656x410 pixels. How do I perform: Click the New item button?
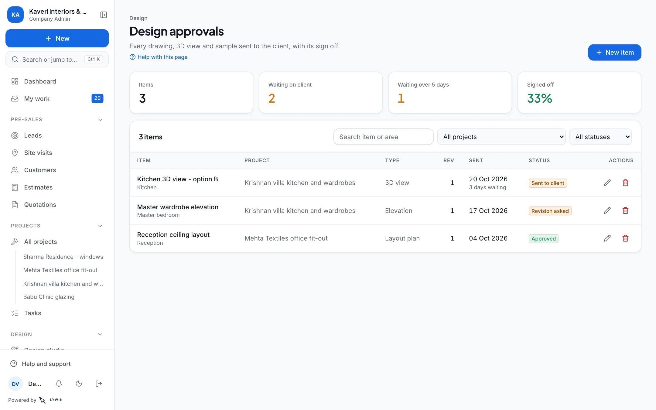[x=615, y=53]
